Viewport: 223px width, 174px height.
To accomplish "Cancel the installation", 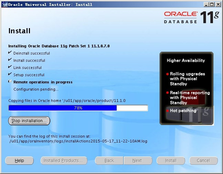I will point(203,161).
